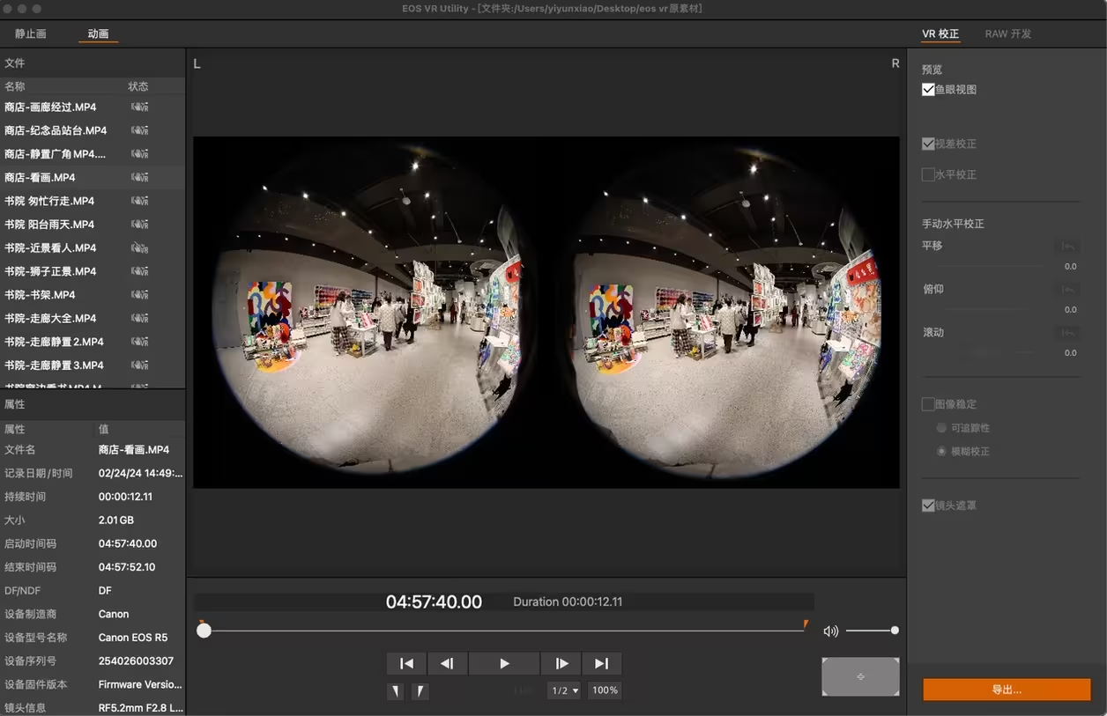Enable the 图像稳定 checkbox
Screen dimensions: 1107x716
pyautogui.click(x=928, y=404)
